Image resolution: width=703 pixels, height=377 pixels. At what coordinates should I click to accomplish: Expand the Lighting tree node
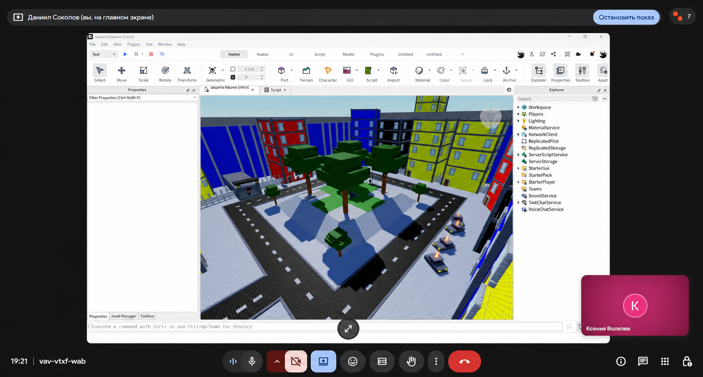tap(518, 121)
